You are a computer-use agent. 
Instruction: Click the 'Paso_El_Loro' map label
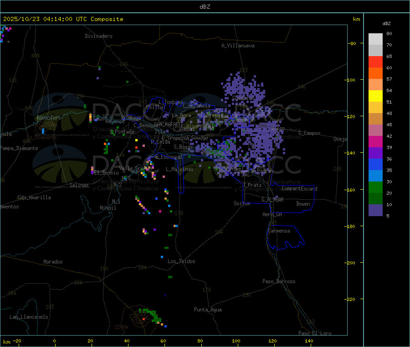click(x=315, y=333)
